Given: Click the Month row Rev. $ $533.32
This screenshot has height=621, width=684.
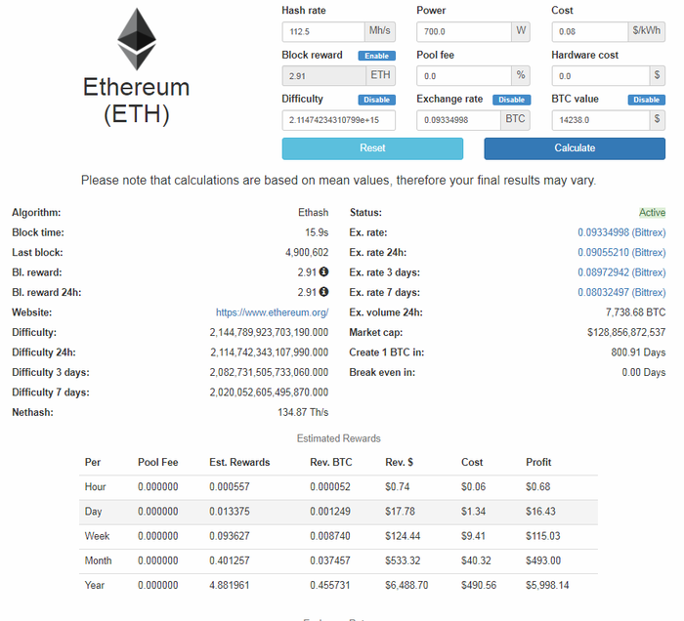Looking at the screenshot, I should 403,560.
